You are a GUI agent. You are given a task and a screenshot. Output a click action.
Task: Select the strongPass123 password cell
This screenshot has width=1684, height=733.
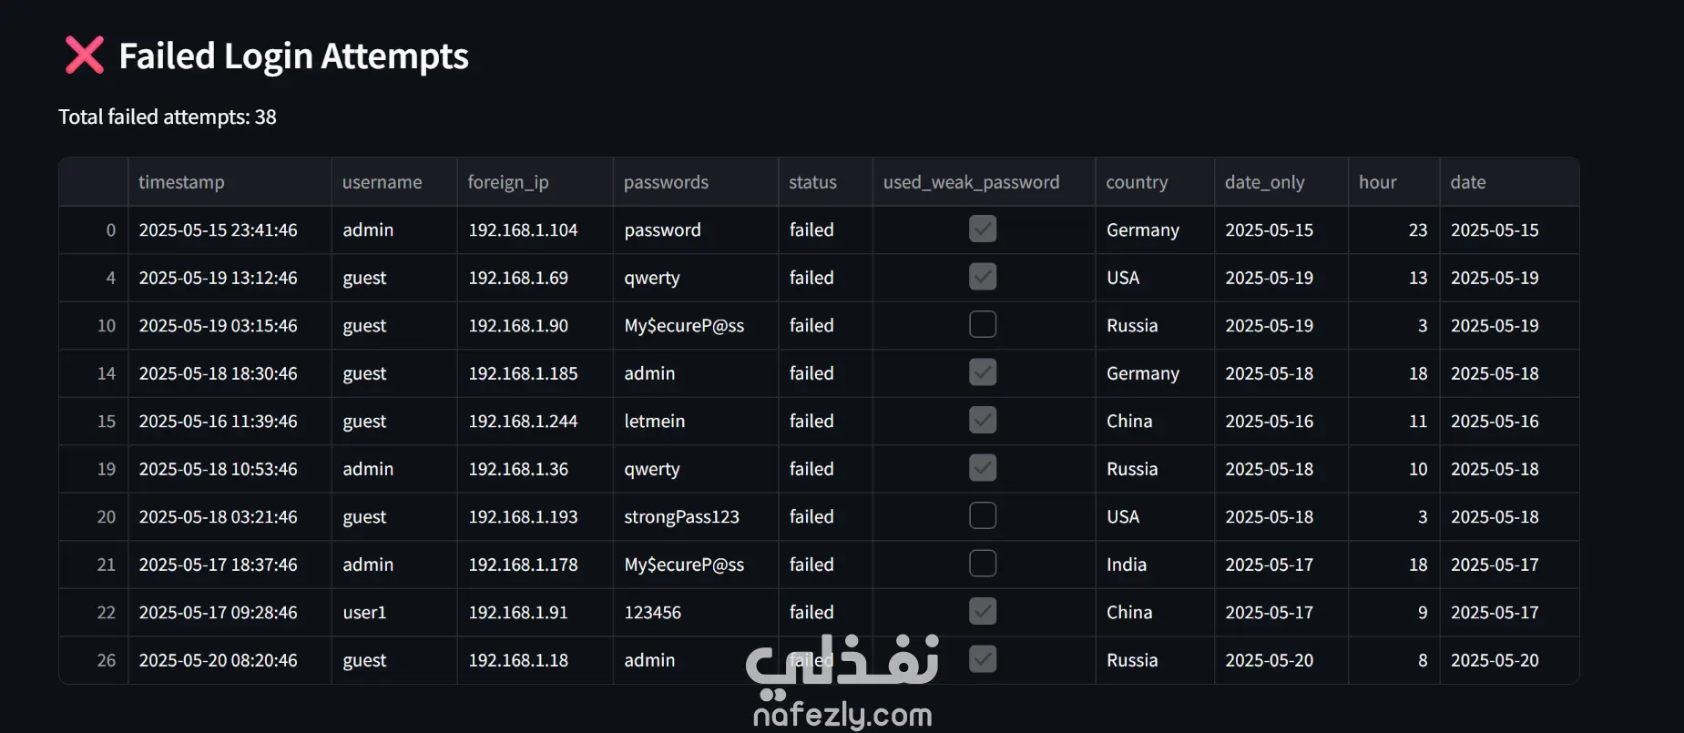pyautogui.click(x=696, y=517)
